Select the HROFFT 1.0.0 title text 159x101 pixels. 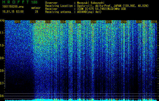click(x=20, y=2)
